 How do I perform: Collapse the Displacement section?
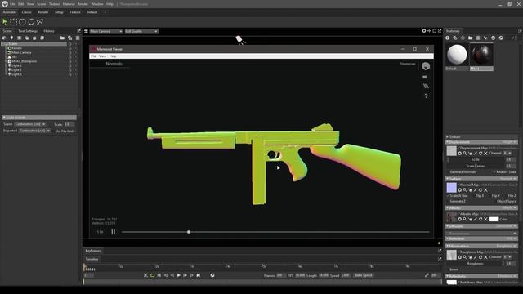coord(448,142)
